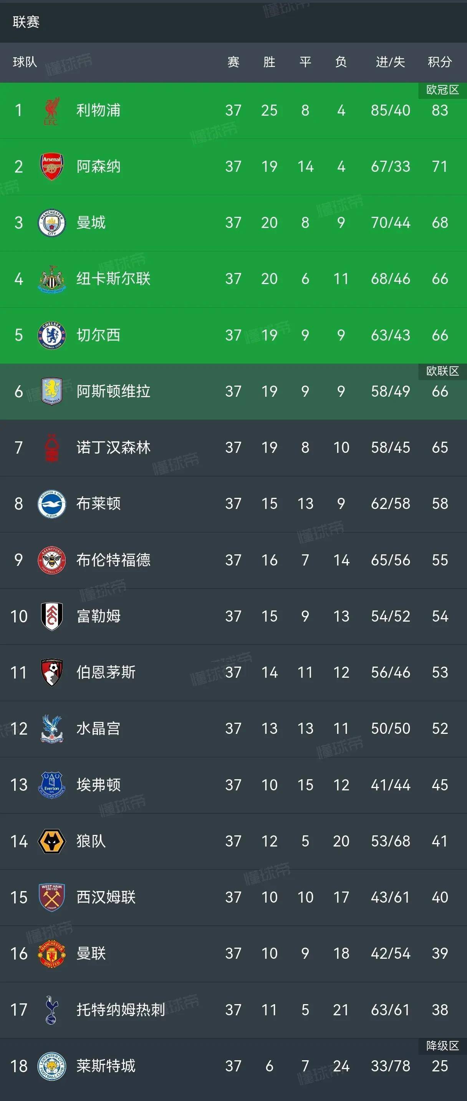Tap the Tottenham cockerel icon
Viewport: 467px width, 1101px height.
tap(51, 1010)
